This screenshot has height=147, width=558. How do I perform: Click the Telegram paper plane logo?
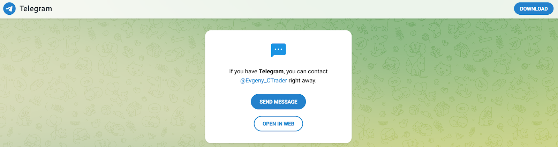tap(9, 9)
